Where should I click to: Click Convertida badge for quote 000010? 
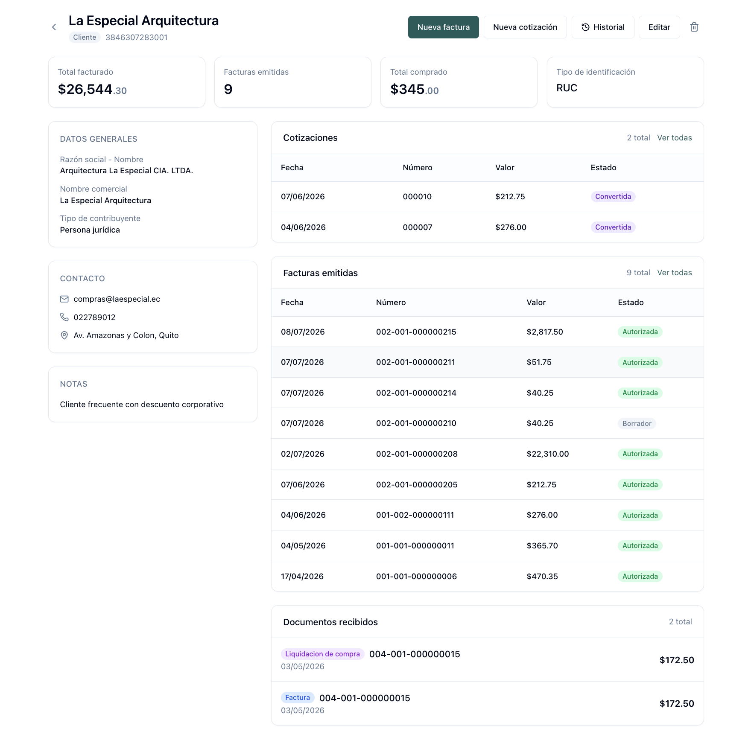pos(613,197)
